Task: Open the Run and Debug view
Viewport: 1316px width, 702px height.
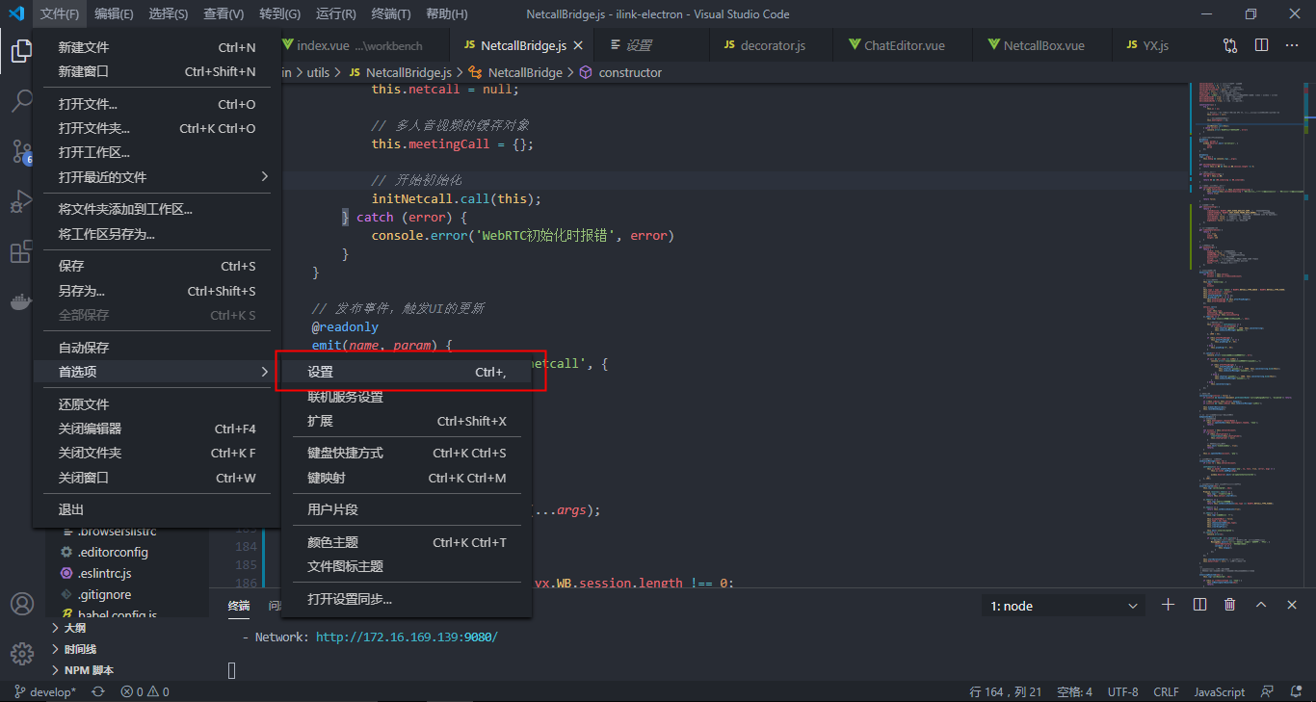Action: pos(21,202)
